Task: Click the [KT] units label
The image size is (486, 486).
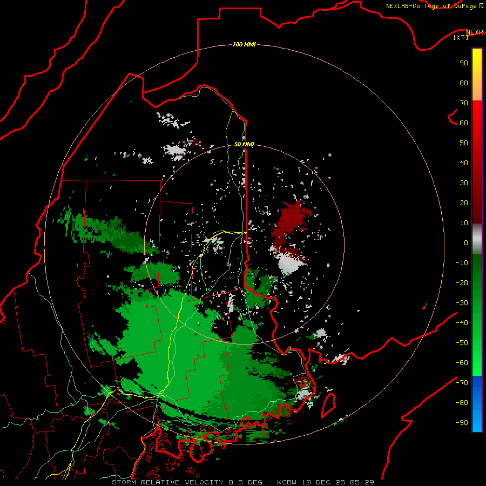Action: pyautogui.click(x=461, y=37)
